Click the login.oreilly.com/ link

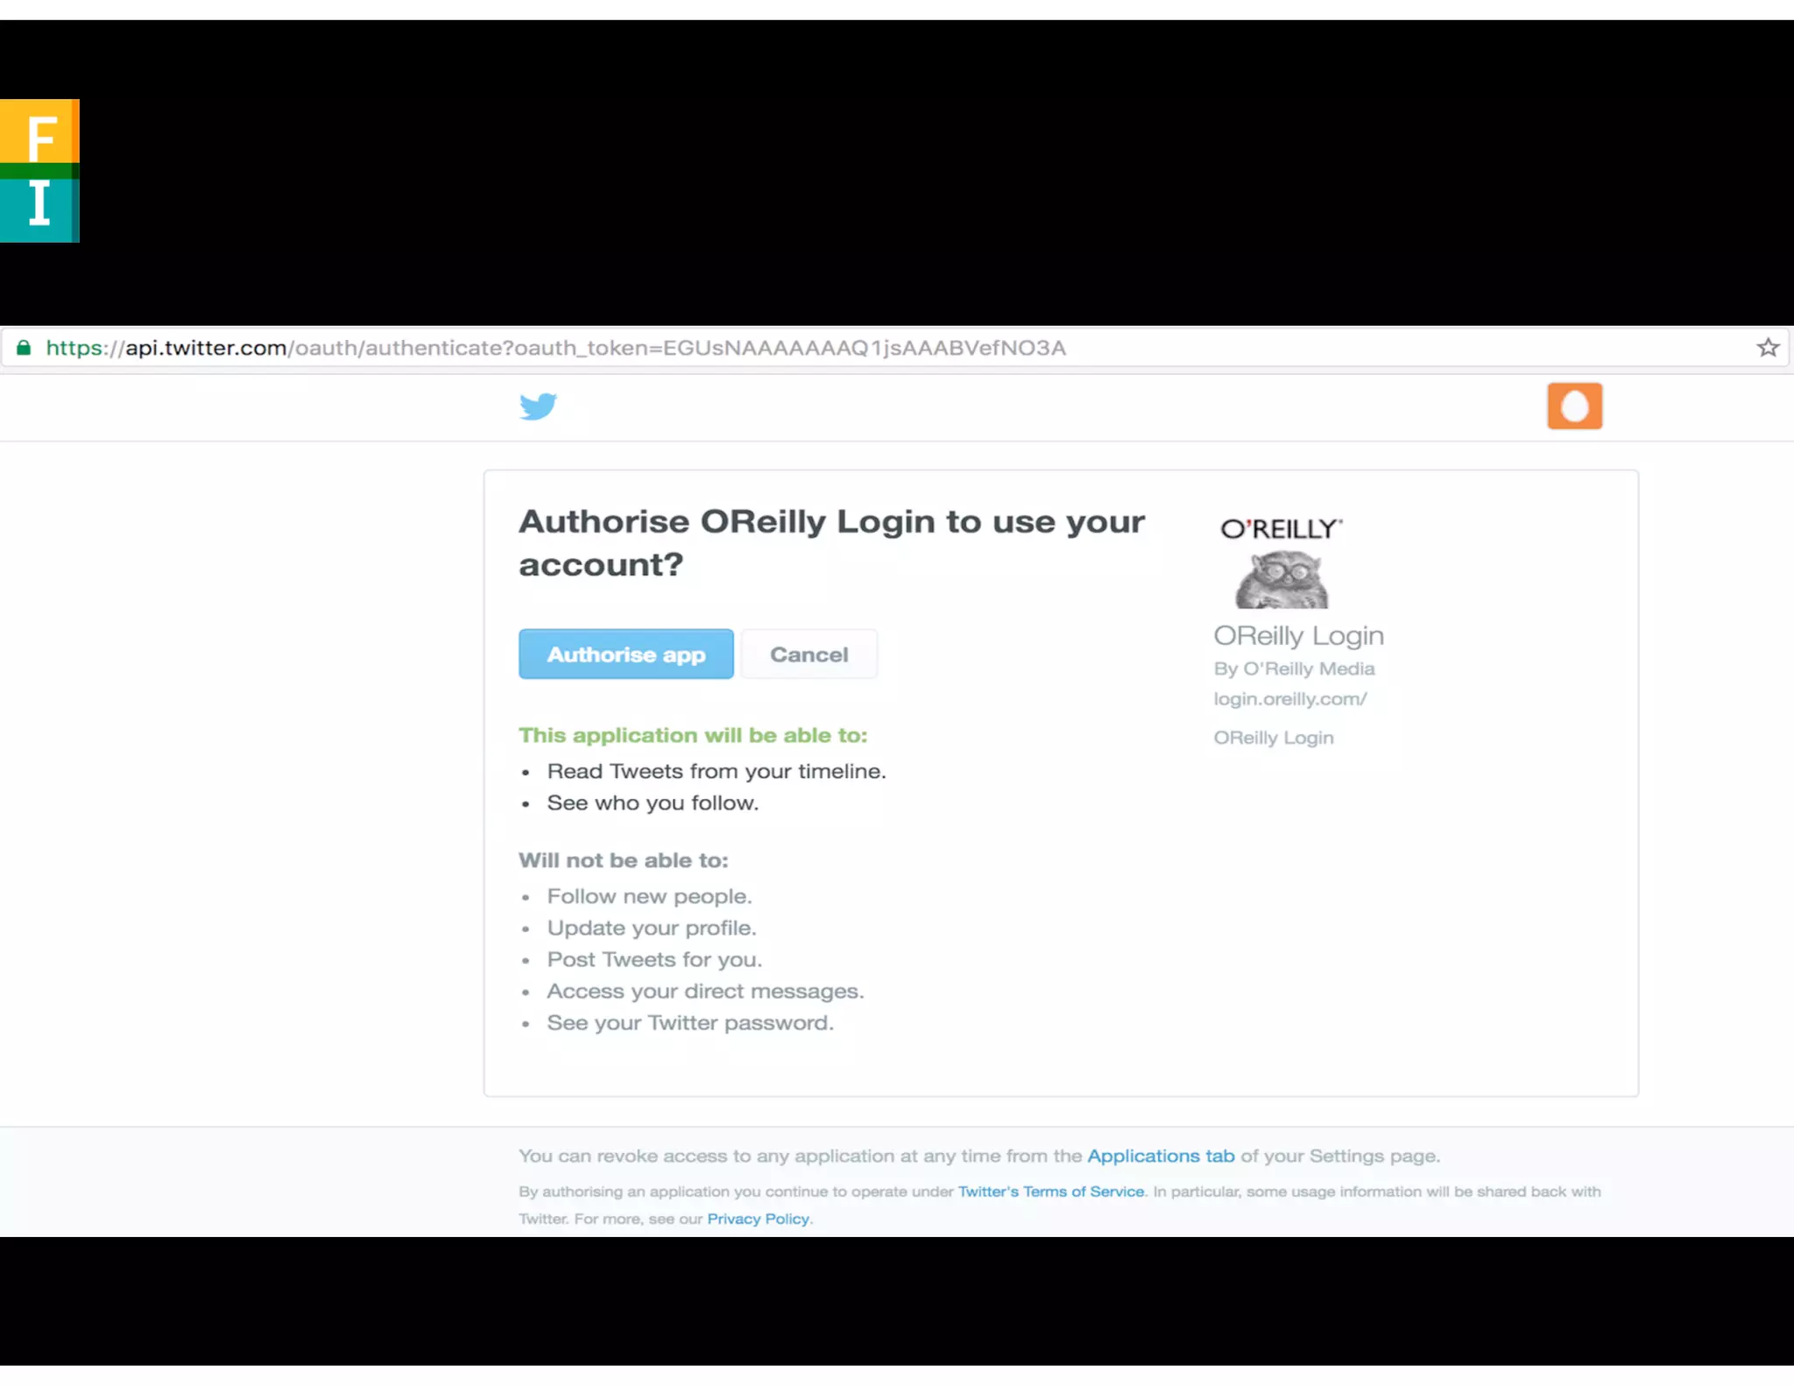1290,699
